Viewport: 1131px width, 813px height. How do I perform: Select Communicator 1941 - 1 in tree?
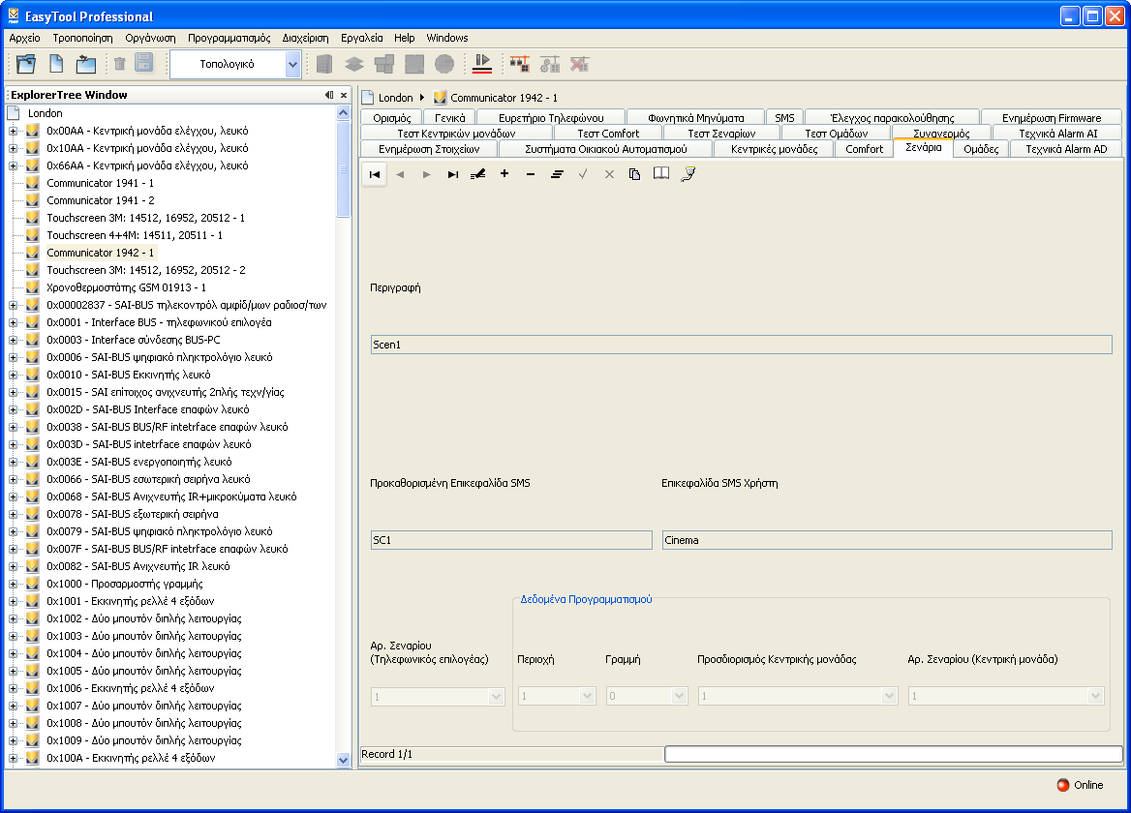pos(101,183)
